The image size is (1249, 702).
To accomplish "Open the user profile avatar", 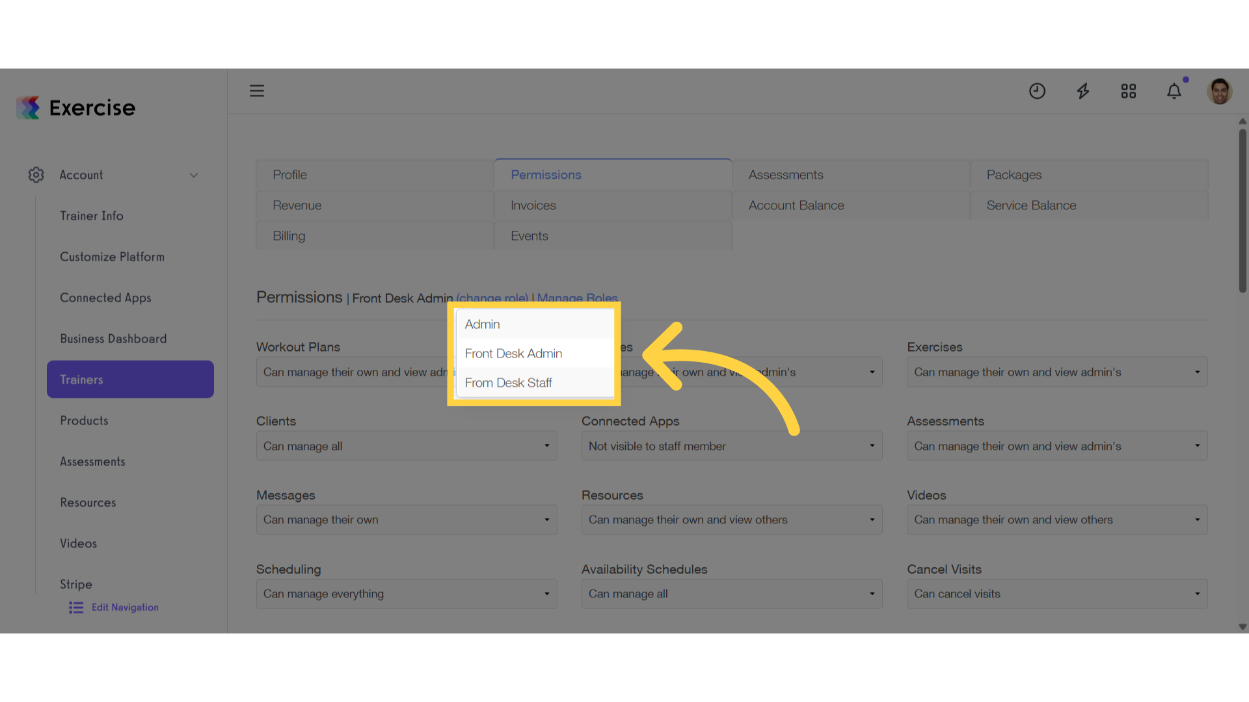I will point(1220,91).
